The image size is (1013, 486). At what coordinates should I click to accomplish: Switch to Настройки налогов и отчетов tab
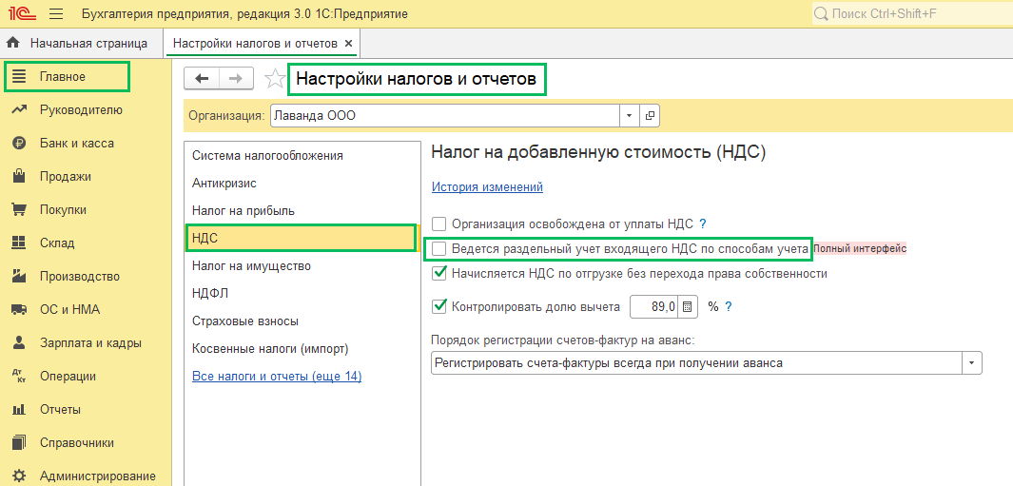tap(262, 44)
